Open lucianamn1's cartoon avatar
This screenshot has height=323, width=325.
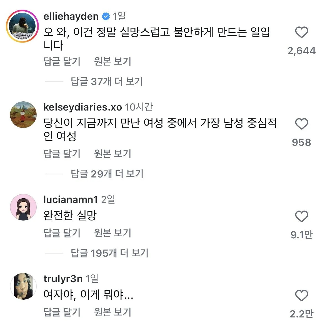tap(23, 207)
